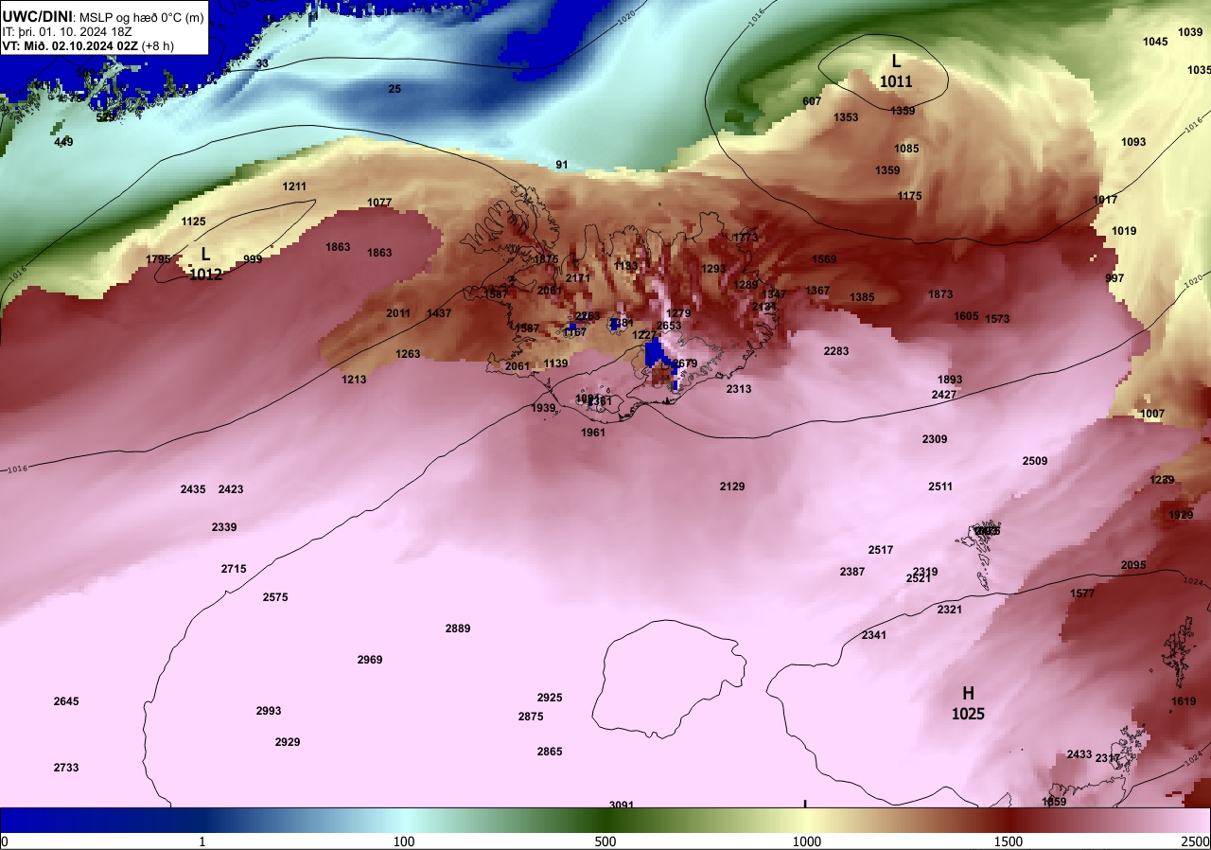Viewport: 1211px width, 850px height.
Task: Click the height value 2575
Action: click(275, 597)
